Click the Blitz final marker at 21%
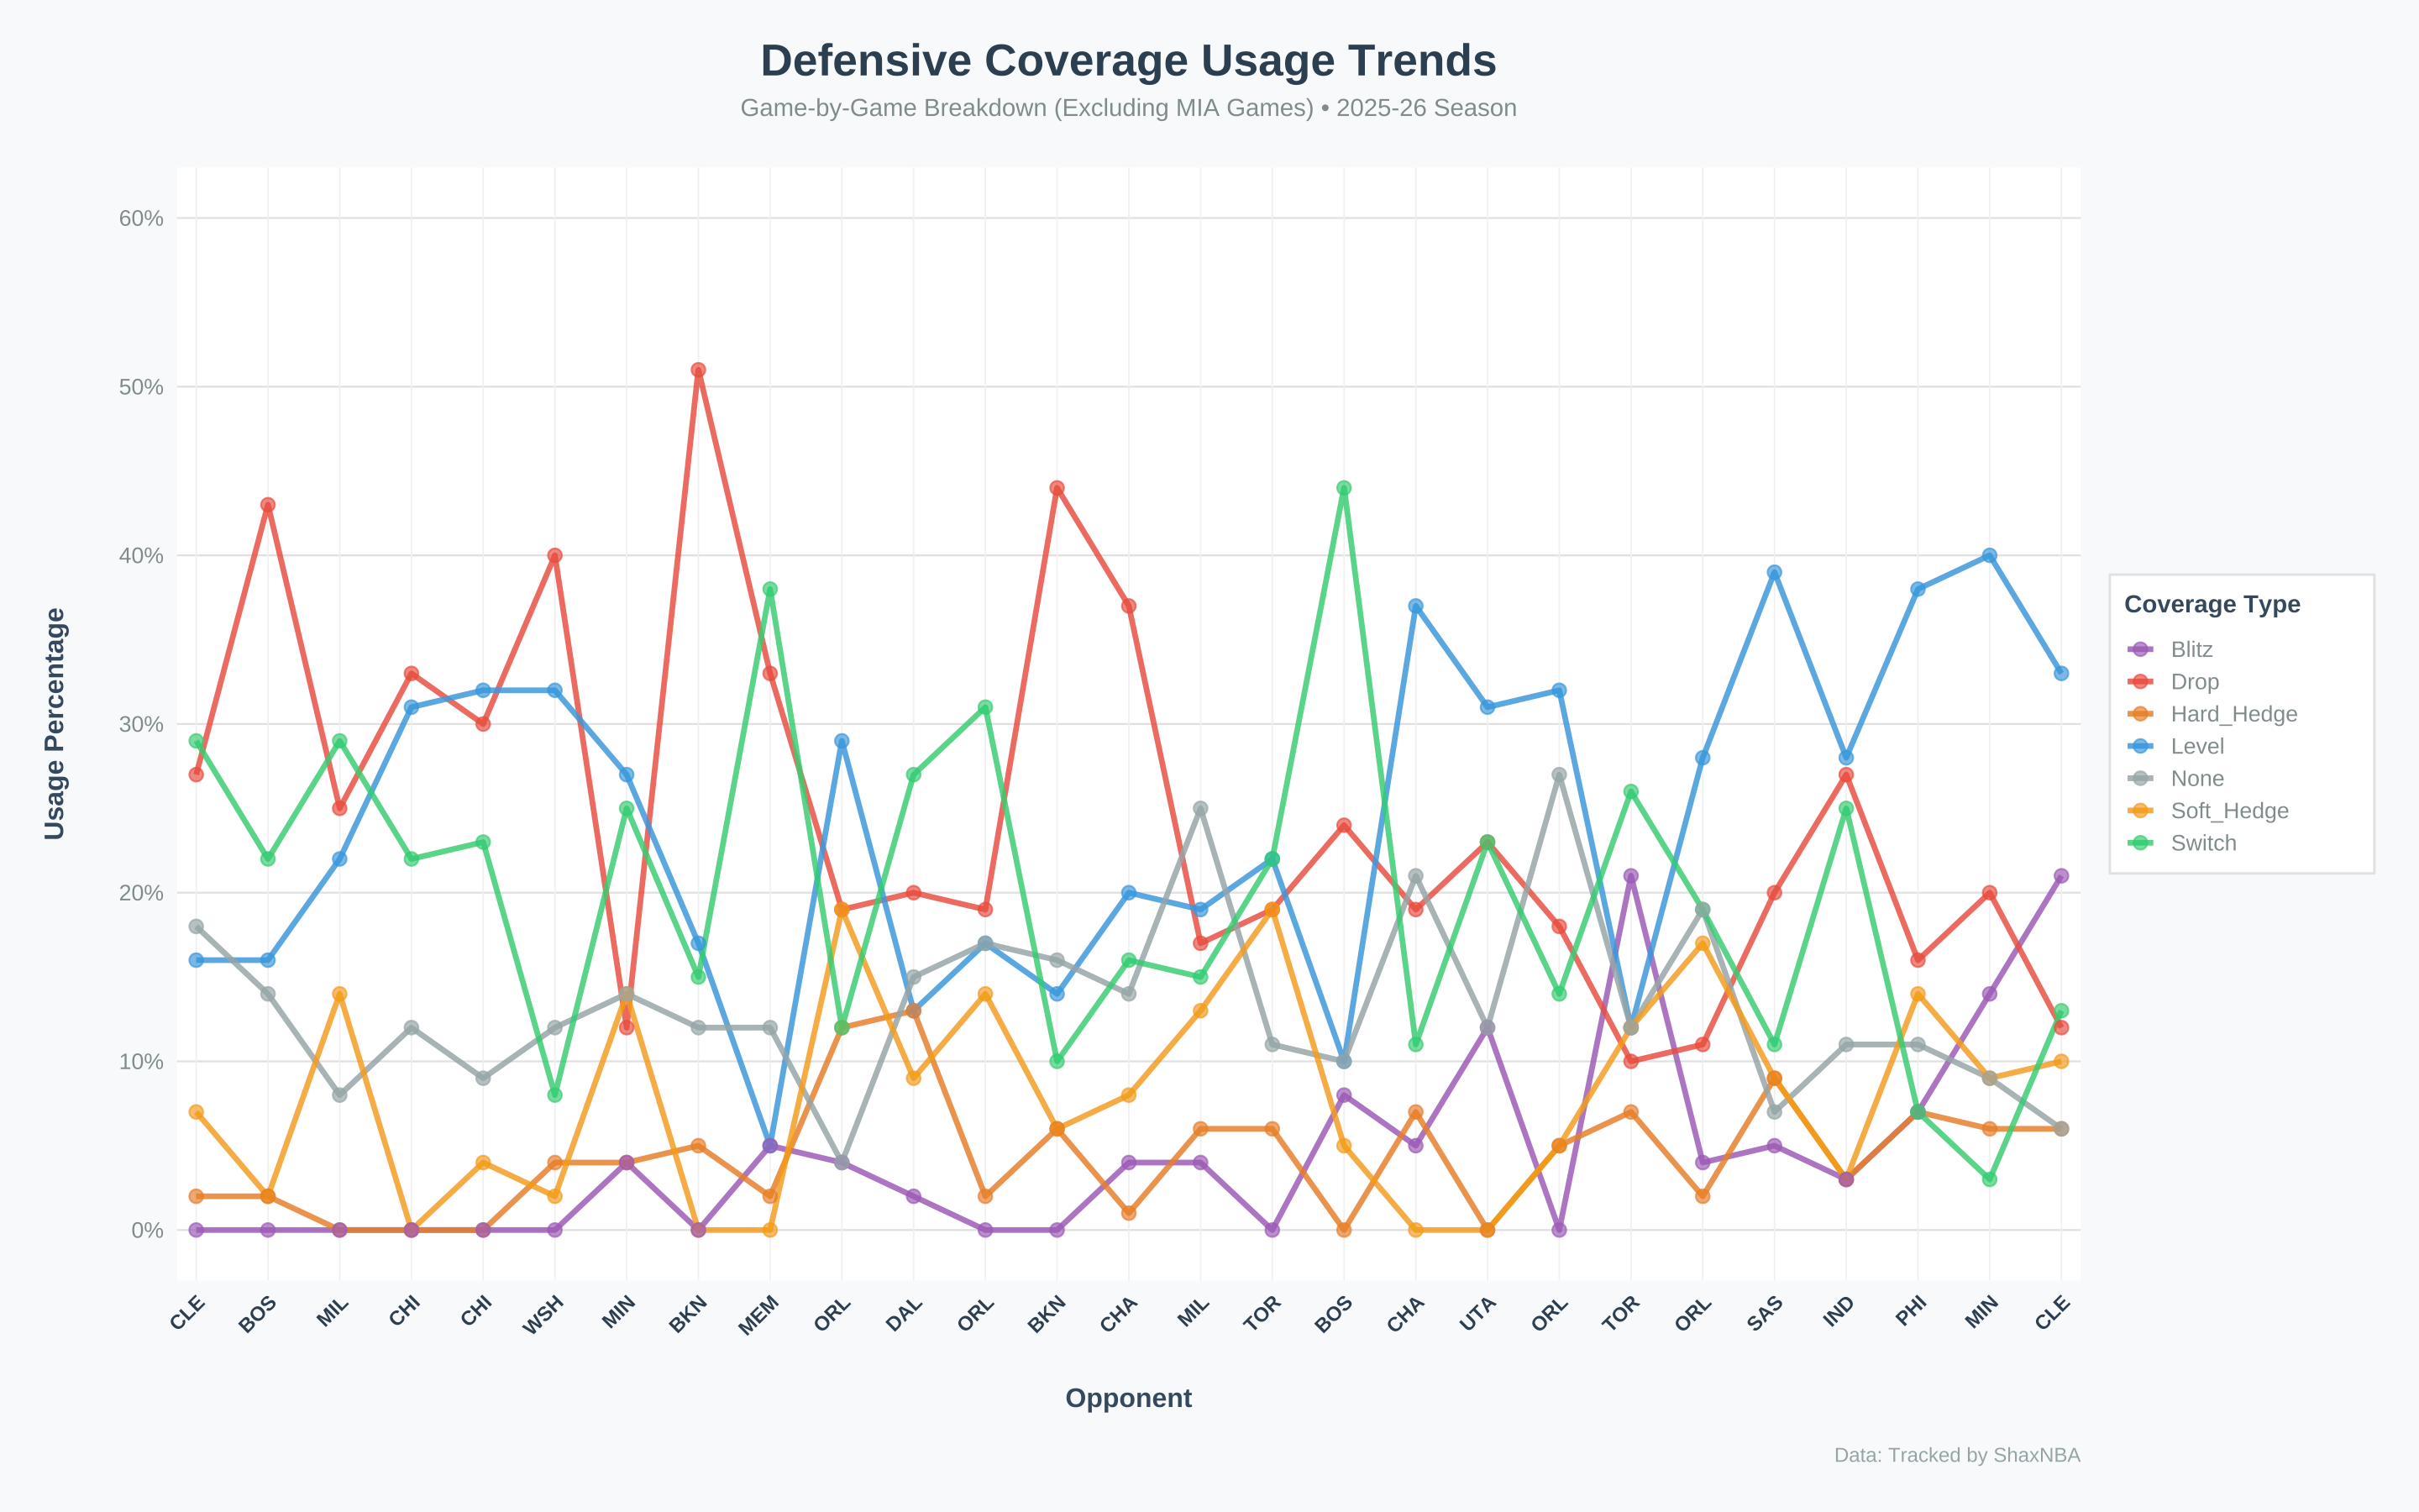This screenshot has height=1512, width=2419. [x=2061, y=876]
